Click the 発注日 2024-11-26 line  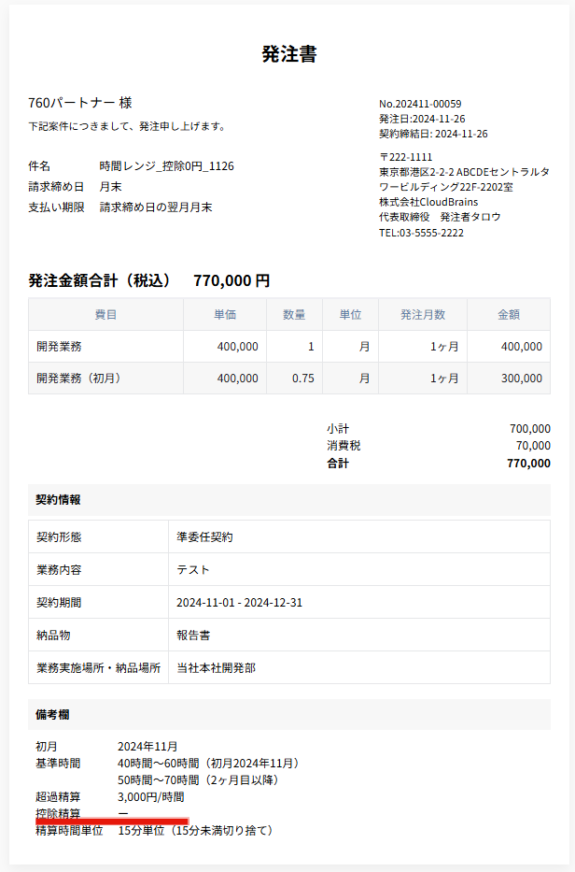point(422,119)
